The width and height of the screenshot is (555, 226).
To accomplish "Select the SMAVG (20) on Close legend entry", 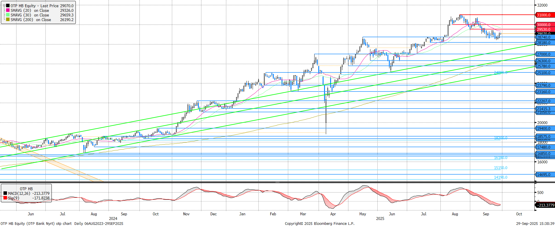I will pos(30,10).
